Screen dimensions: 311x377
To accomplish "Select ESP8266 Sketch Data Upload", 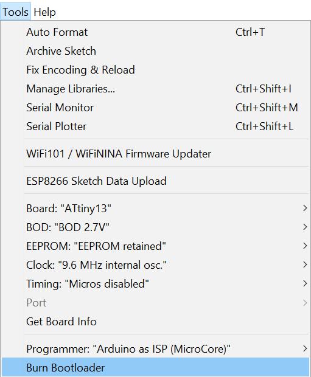I will click(x=156, y=181).
